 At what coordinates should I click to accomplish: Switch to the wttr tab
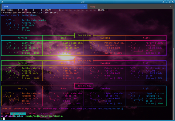(x=44, y=7)
